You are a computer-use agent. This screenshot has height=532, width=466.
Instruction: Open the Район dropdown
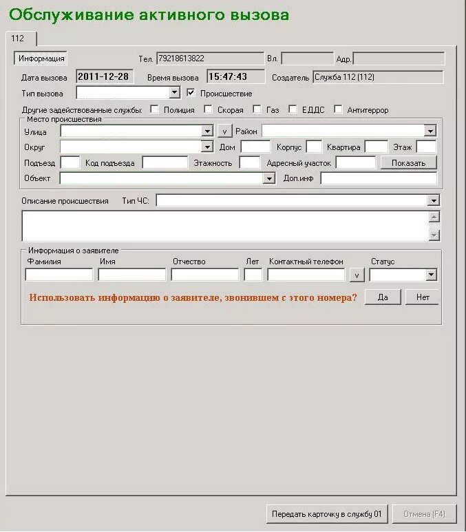point(430,131)
